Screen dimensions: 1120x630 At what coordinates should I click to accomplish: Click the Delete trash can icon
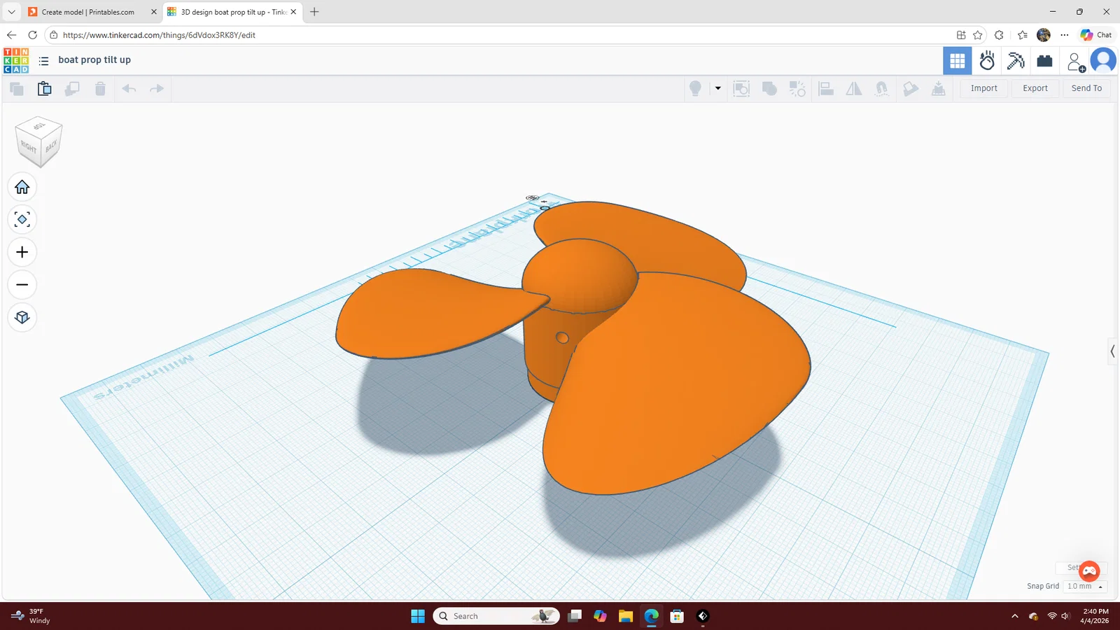pyautogui.click(x=100, y=88)
